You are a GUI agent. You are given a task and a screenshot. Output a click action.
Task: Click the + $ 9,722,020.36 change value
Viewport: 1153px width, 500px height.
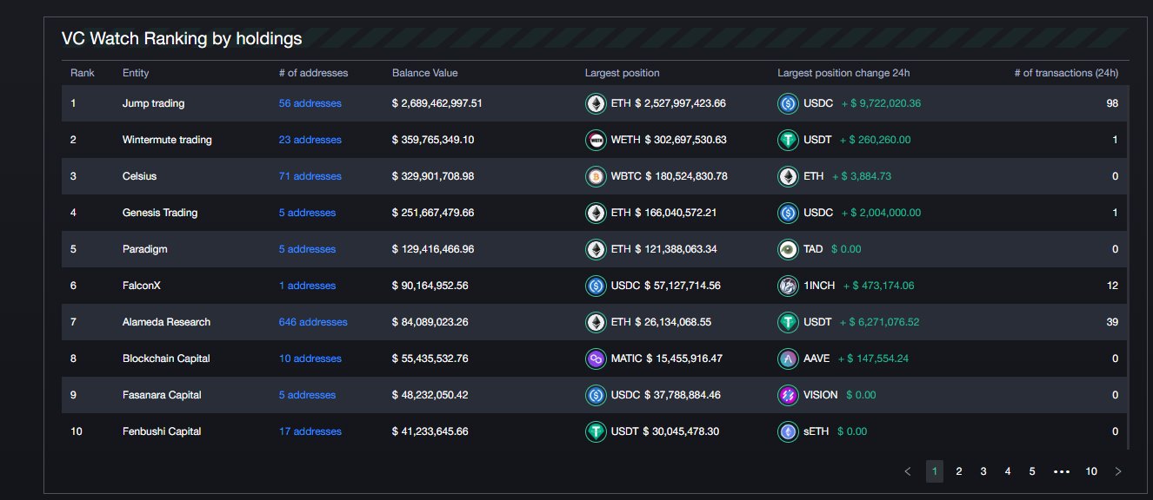click(881, 103)
